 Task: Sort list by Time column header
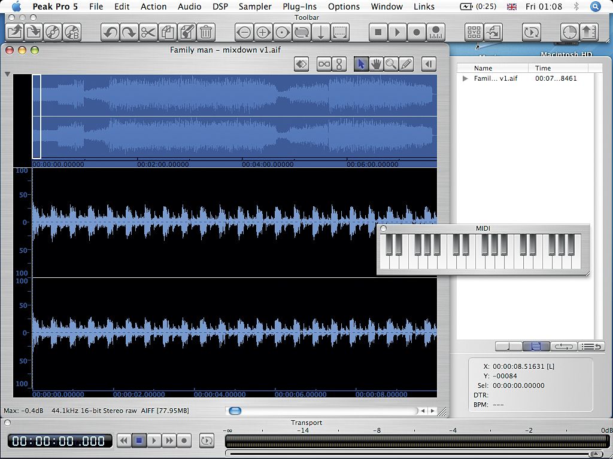pos(558,68)
